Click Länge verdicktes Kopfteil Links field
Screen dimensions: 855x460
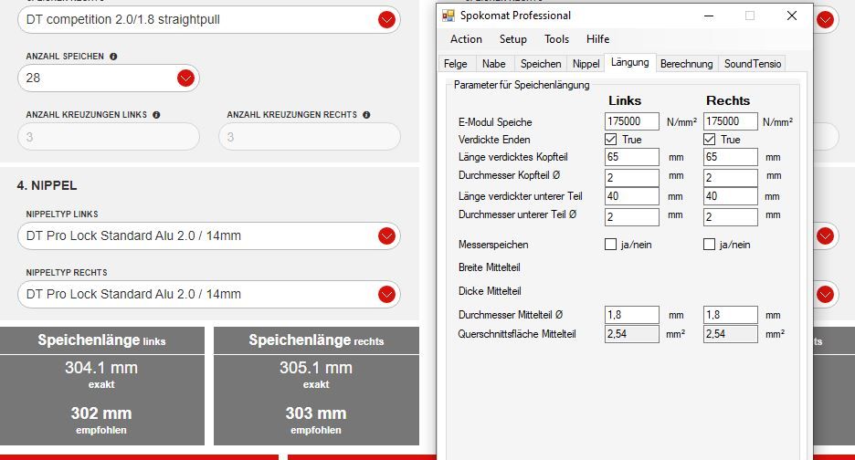point(632,157)
